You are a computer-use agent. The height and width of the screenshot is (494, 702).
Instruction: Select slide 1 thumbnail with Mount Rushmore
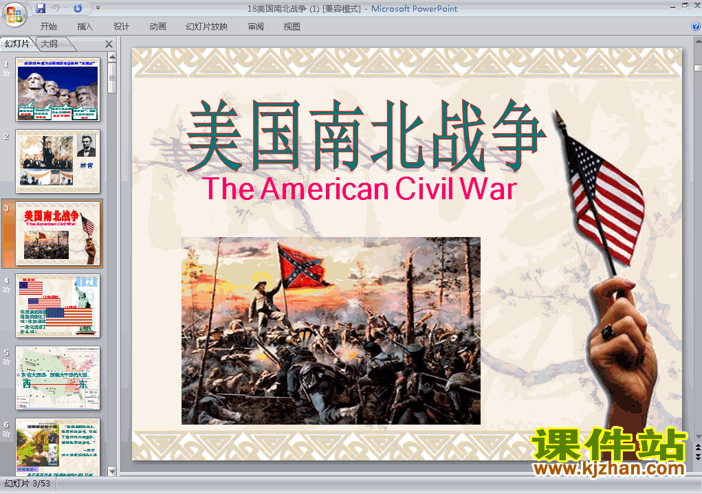coord(58,89)
